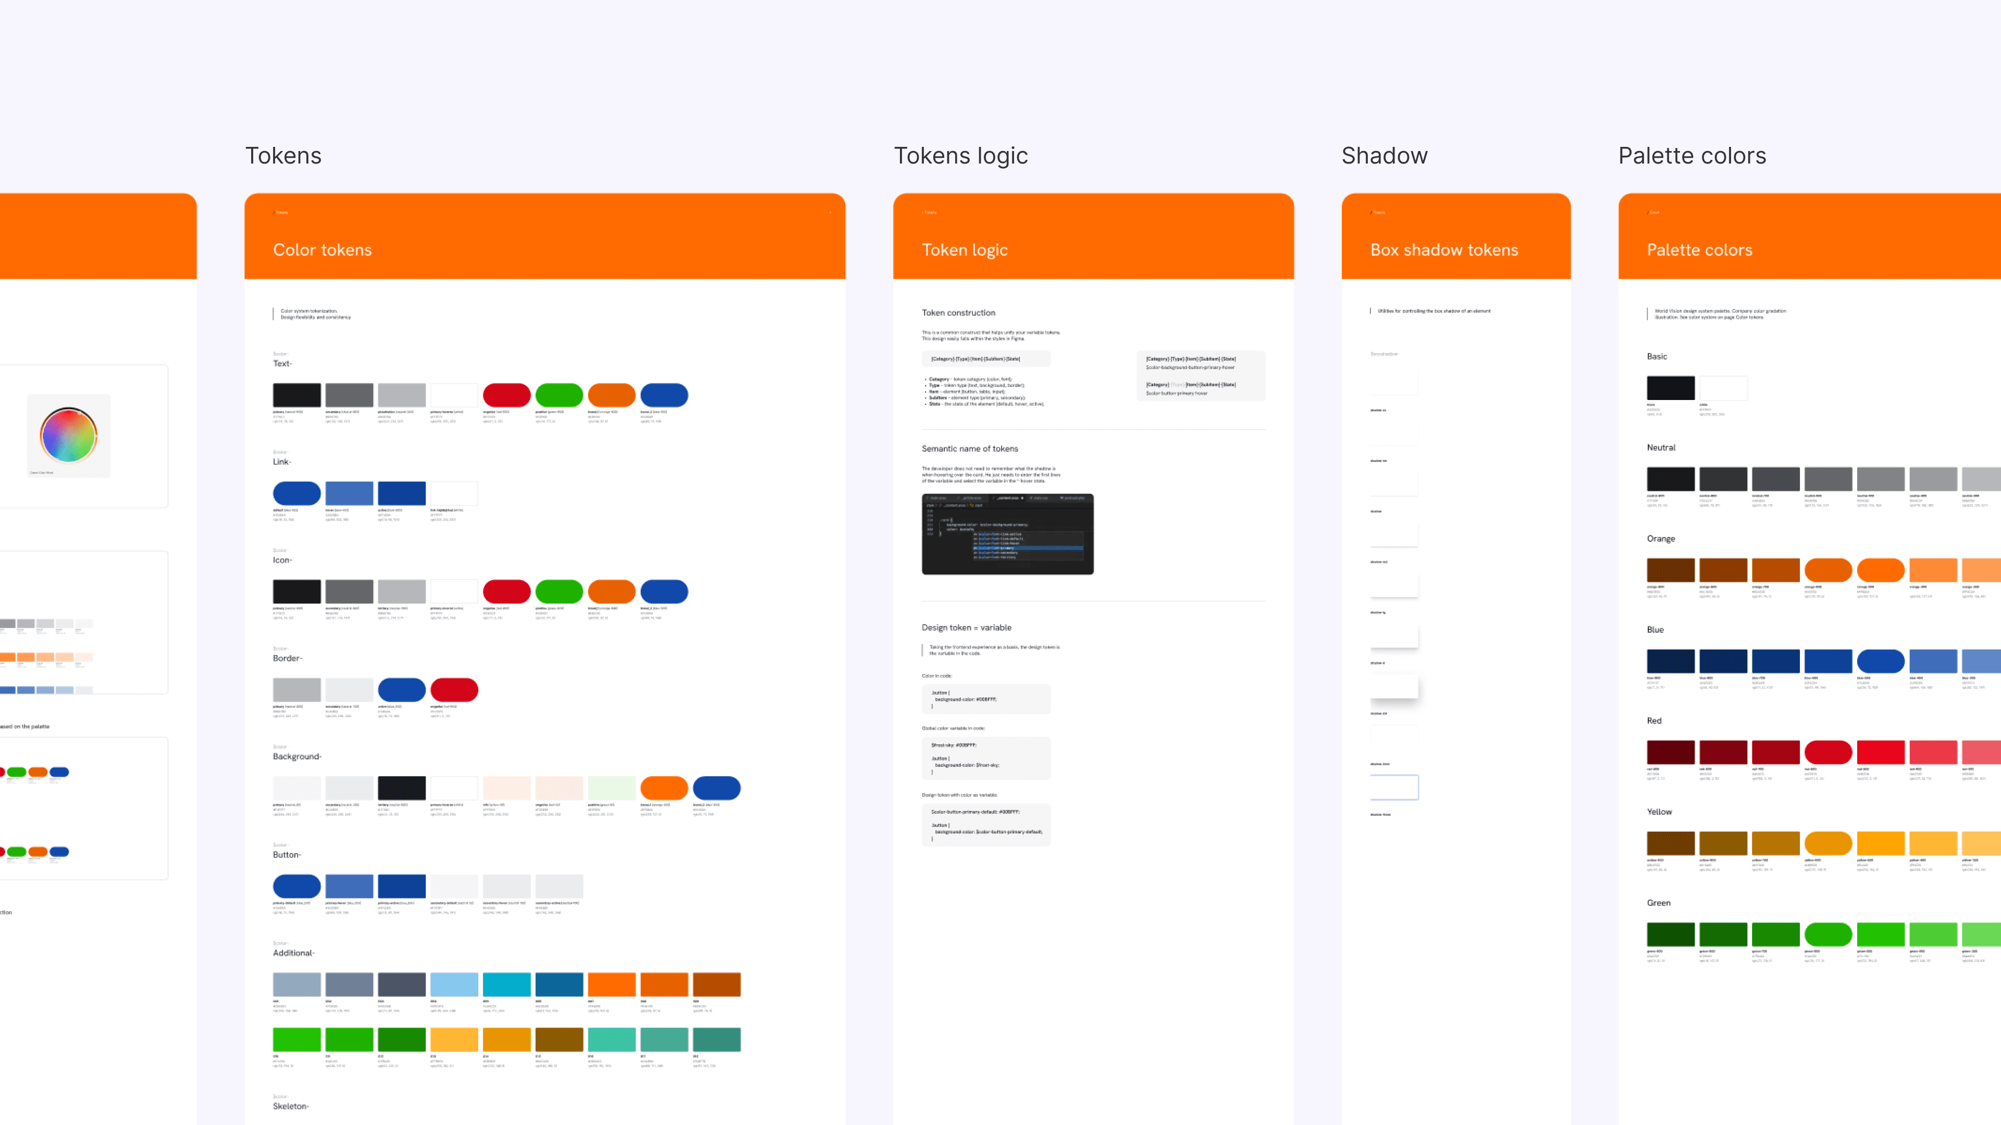Select cyan swatch in Additional row
This screenshot has width=2001, height=1125.
505,984
